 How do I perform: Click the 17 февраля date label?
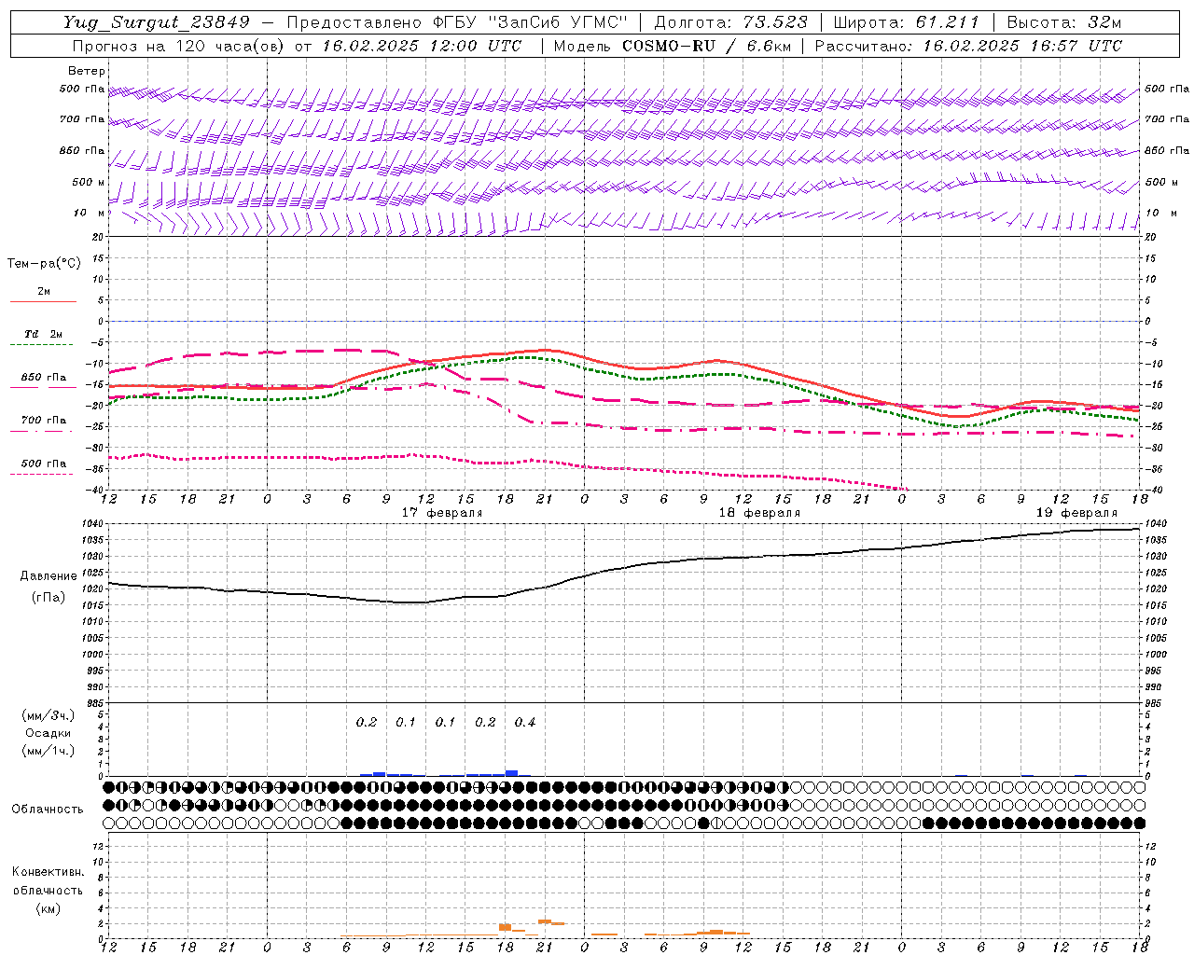click(442, 513)
